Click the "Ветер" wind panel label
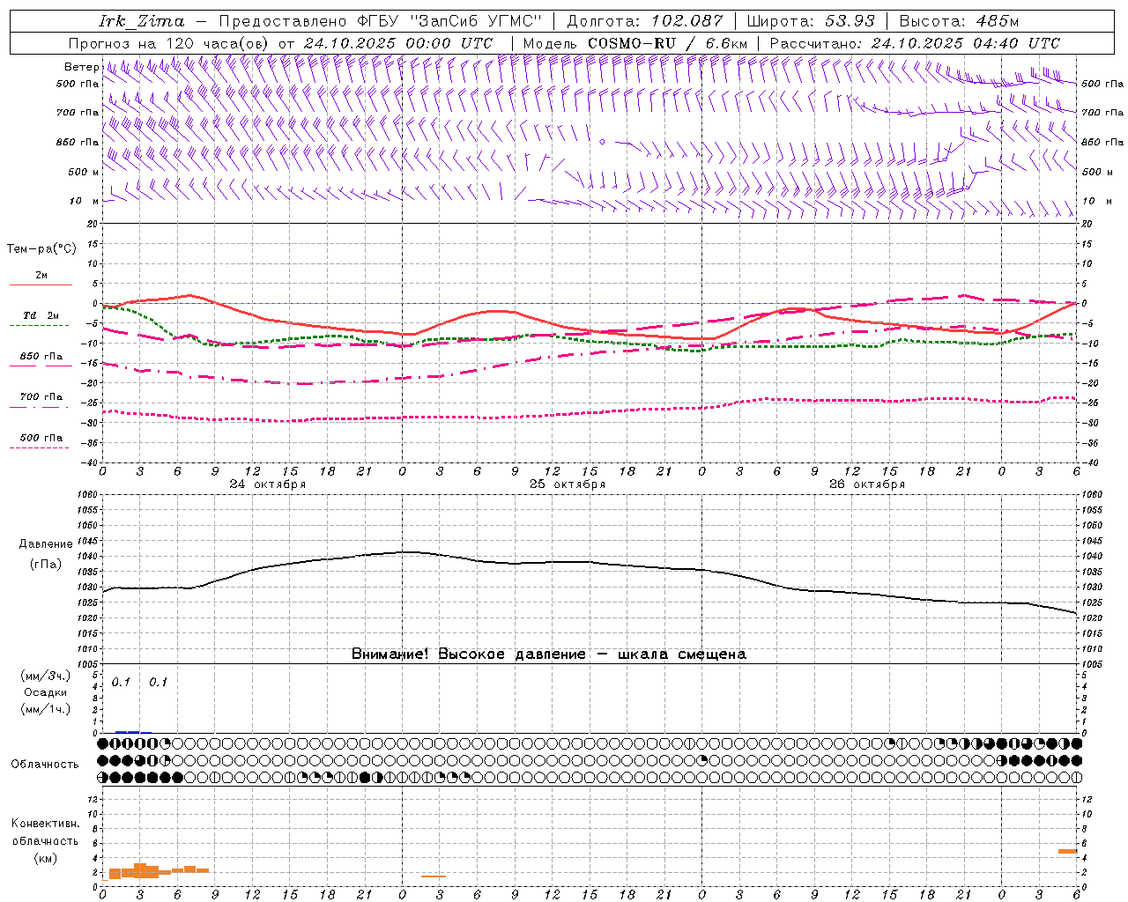The height and width of the screenshot is (902, 1128). 81,67
